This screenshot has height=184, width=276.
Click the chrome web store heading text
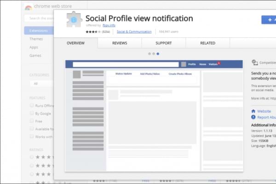53,6
